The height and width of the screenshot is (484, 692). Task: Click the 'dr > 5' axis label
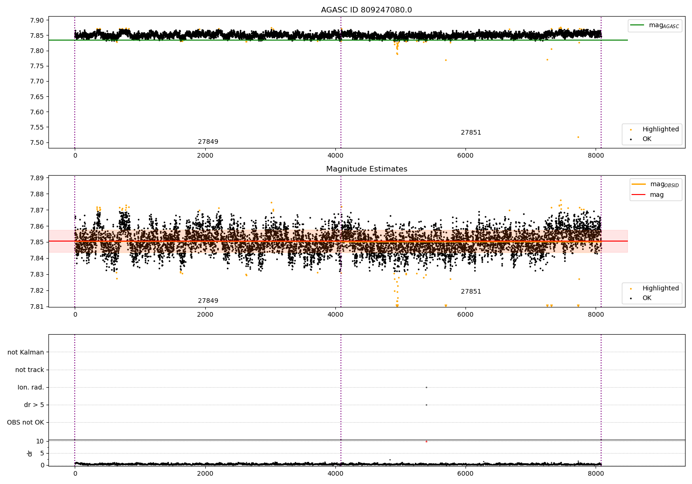pyautogui.click(x=34, y=405)
